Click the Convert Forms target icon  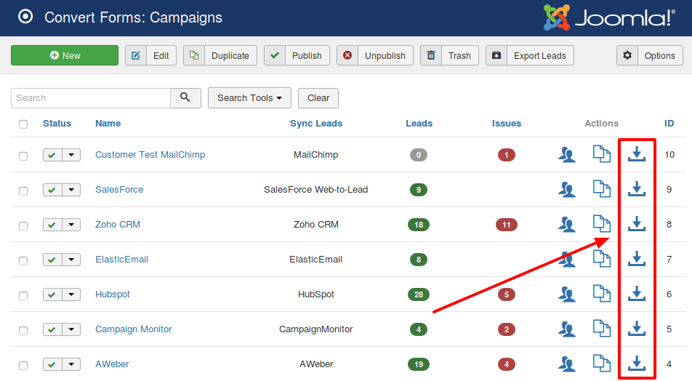[x=25, y=17]
